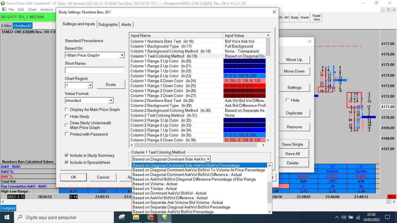Click the Sierra Chart globe taskbar icon
The height and width of the screenshot is (223, 397).
pos(164,217)
